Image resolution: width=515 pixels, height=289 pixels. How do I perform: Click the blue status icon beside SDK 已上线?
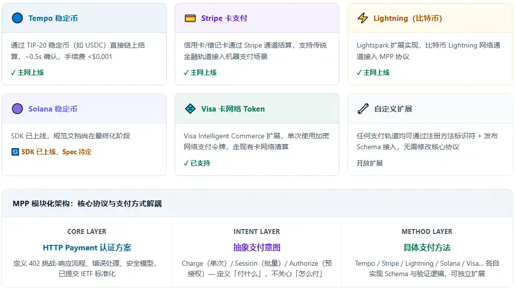pyautogui.click(x=15, y=152)
